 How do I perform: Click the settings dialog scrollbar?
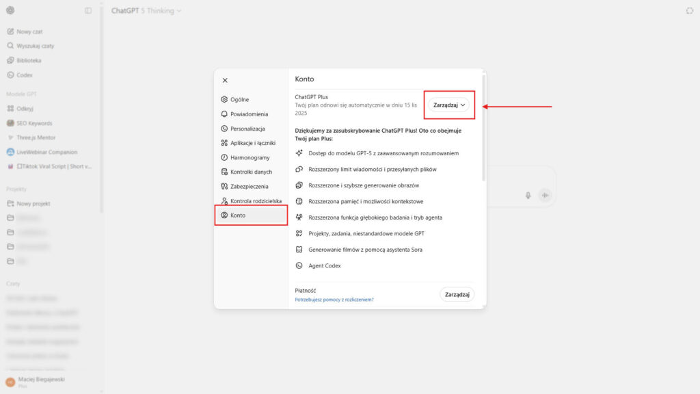click(483, 130)
